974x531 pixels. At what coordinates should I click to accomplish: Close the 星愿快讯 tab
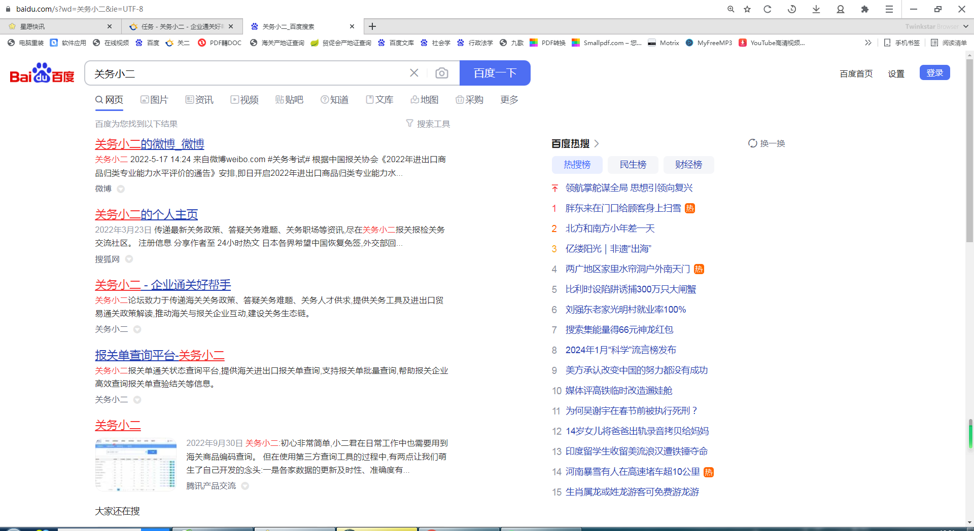(x=110, y=26)
